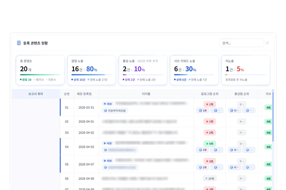Click the 통검탭 dash badge in row 02
The image size is (286, 190).
click(242, 121)
